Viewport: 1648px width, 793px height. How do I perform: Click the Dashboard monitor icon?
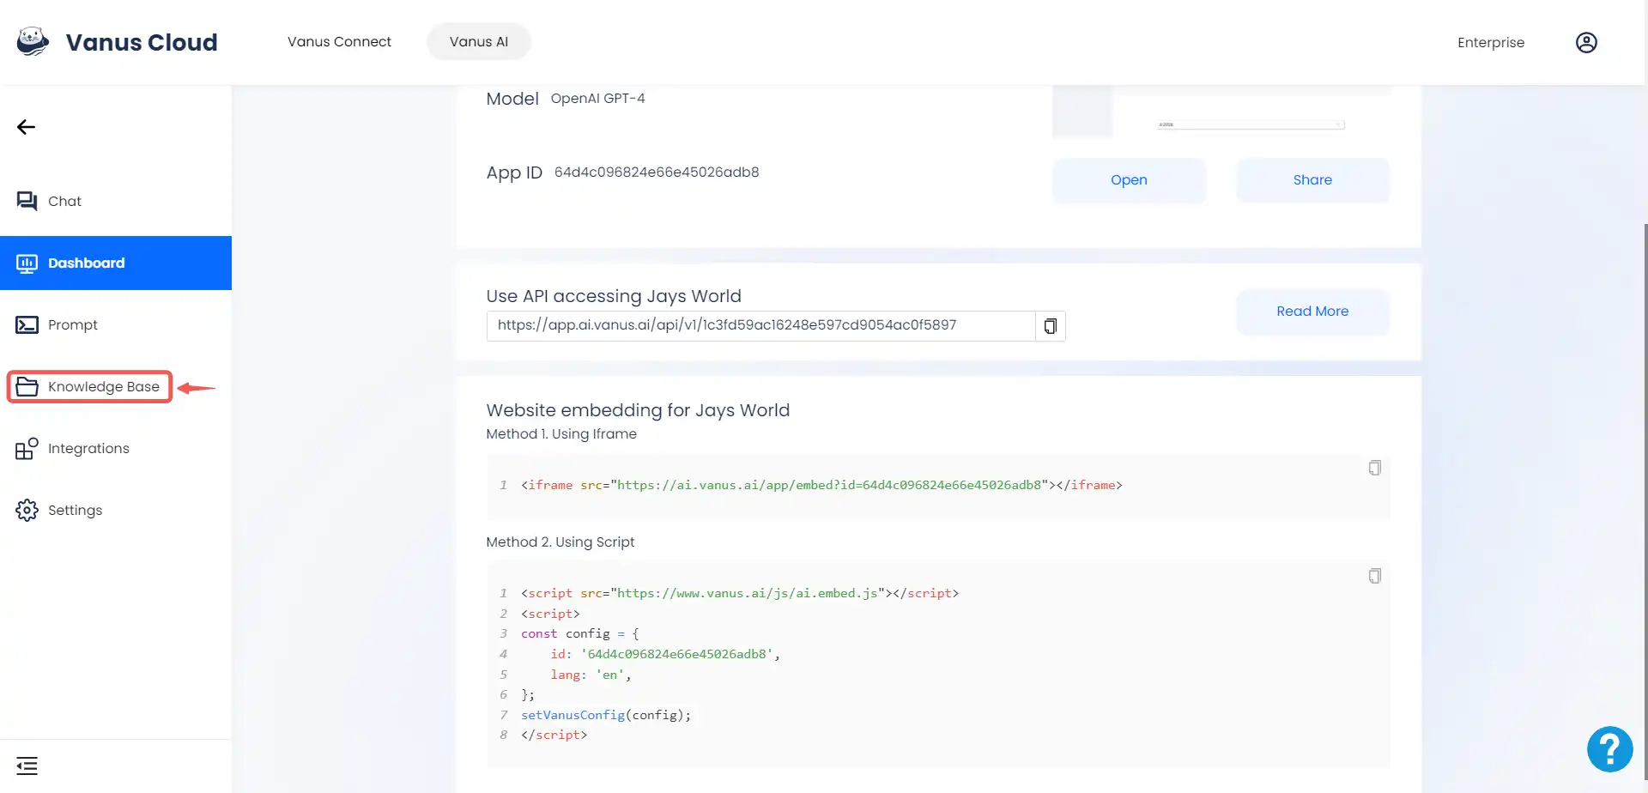pos(27,263)
